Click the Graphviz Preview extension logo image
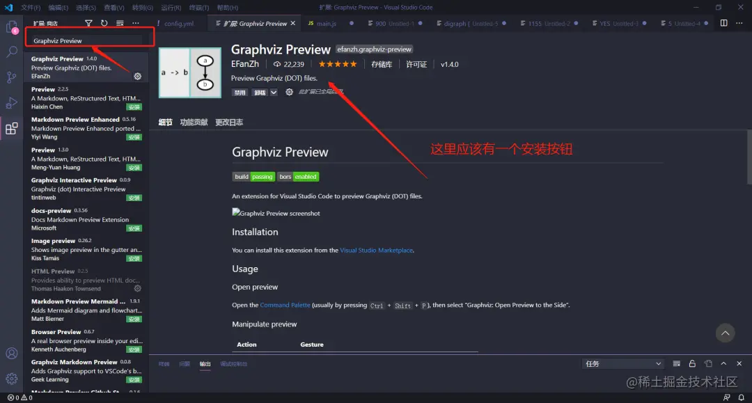752x403 pixels. click(x=190, y=72)
